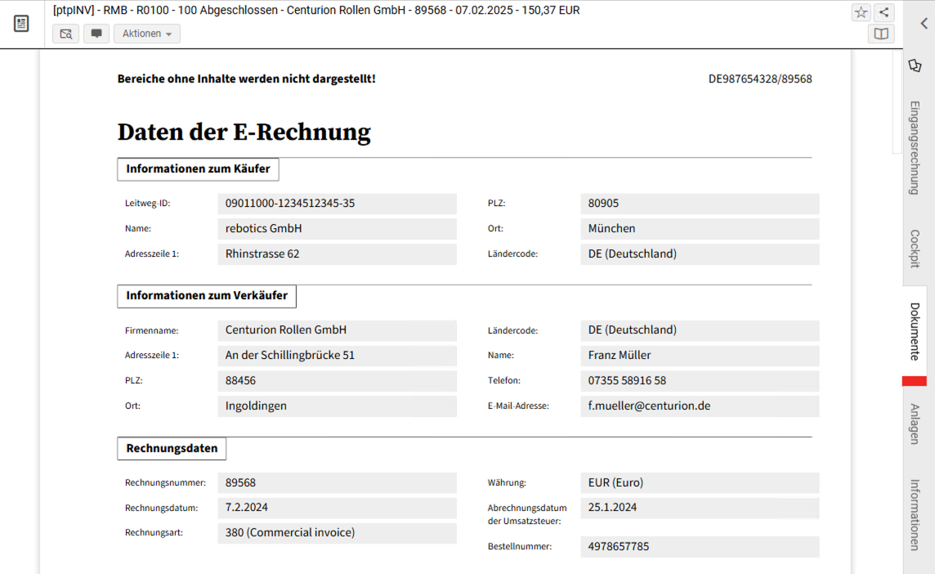Image resolution: width=935 pixels, height=574 pixels.
Task: Click the seller PLZ value 88456
Action: pos(337,381)
